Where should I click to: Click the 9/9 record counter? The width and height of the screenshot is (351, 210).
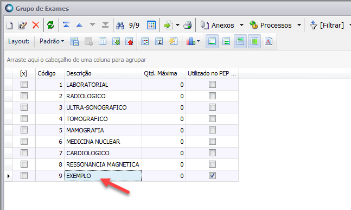click(134, 26)
